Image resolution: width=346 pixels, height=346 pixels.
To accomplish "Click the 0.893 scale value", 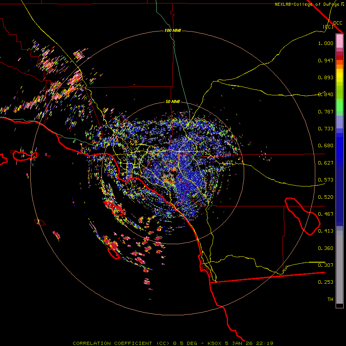I will [326, 77].
